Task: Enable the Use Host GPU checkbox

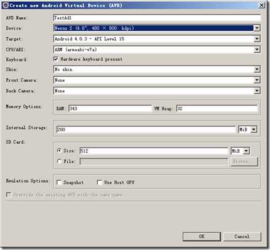Action: point(100,182)
